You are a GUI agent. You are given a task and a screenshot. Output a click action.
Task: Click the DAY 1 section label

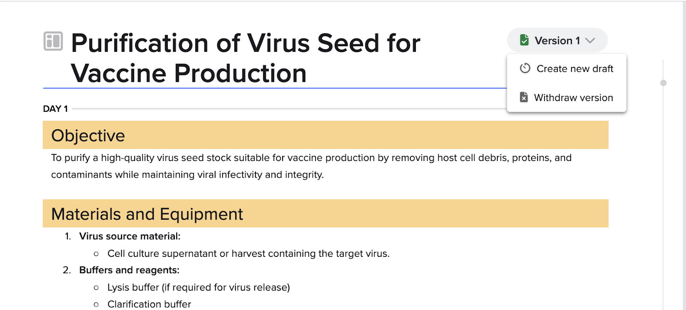55,109
